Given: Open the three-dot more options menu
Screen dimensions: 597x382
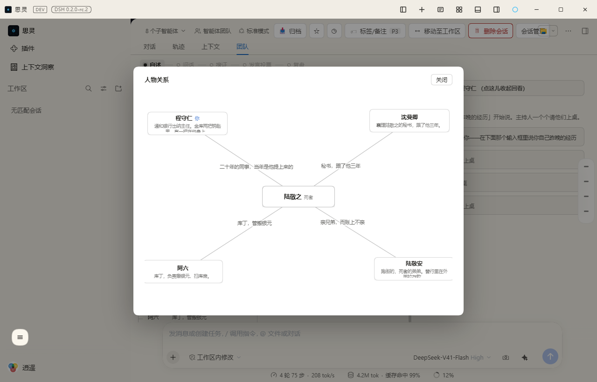Looking at the screenshot, I should 568,31.
